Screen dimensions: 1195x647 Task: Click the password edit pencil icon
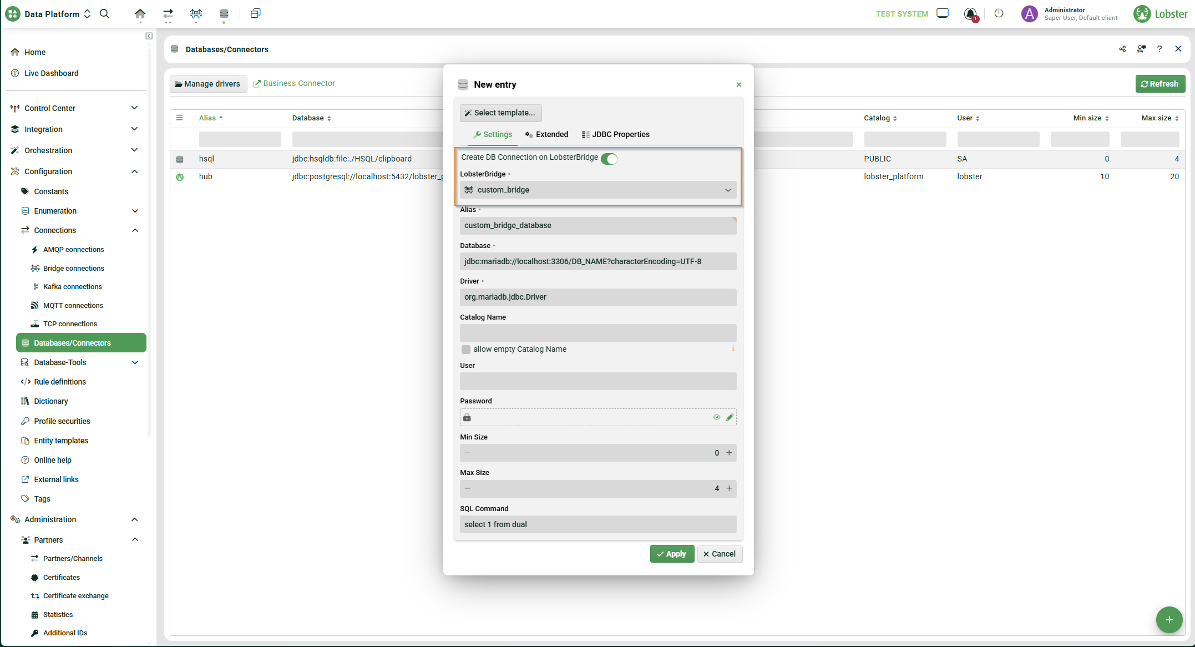tap(730, 417)
